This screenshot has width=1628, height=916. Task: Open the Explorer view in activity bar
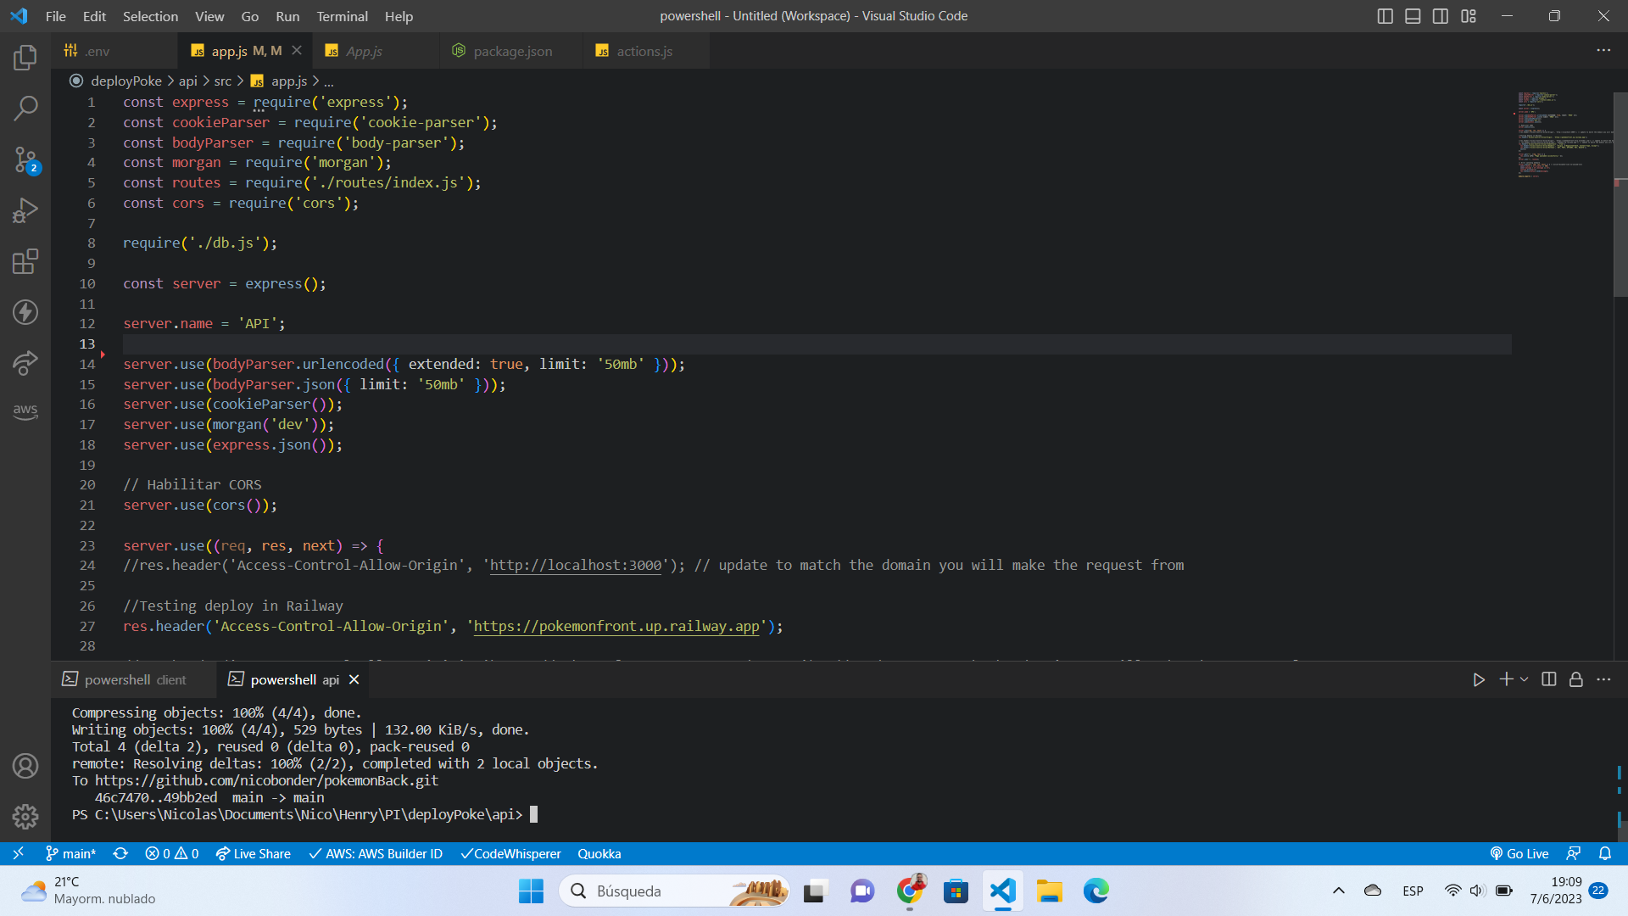(x=25, y=58)
